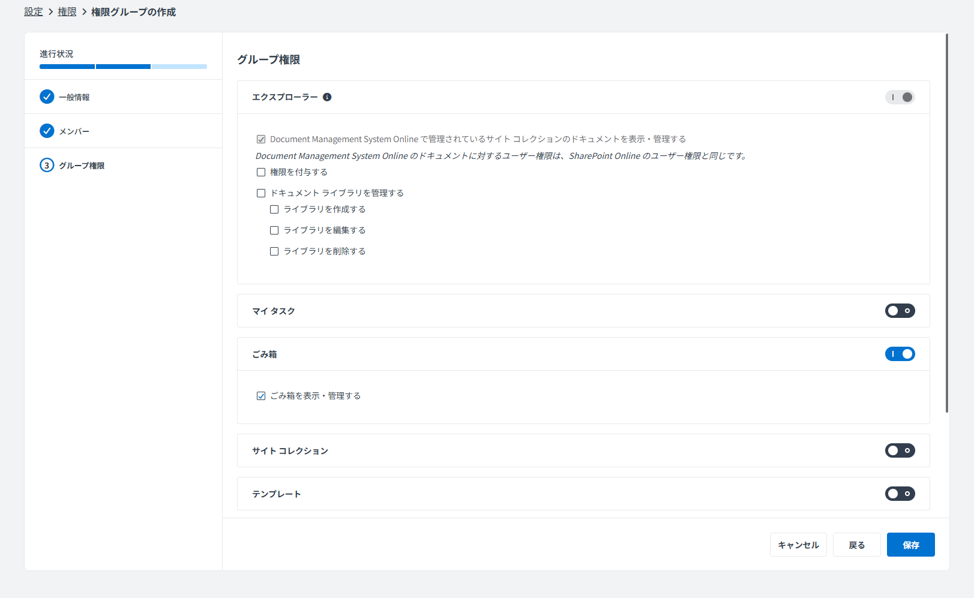Screen dimensions: 974x598
Task: Click the 戻る button
Action: point(857,545)
